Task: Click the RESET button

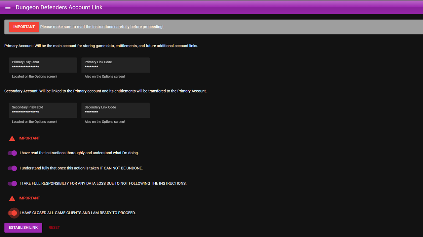Action: point(54,227)
